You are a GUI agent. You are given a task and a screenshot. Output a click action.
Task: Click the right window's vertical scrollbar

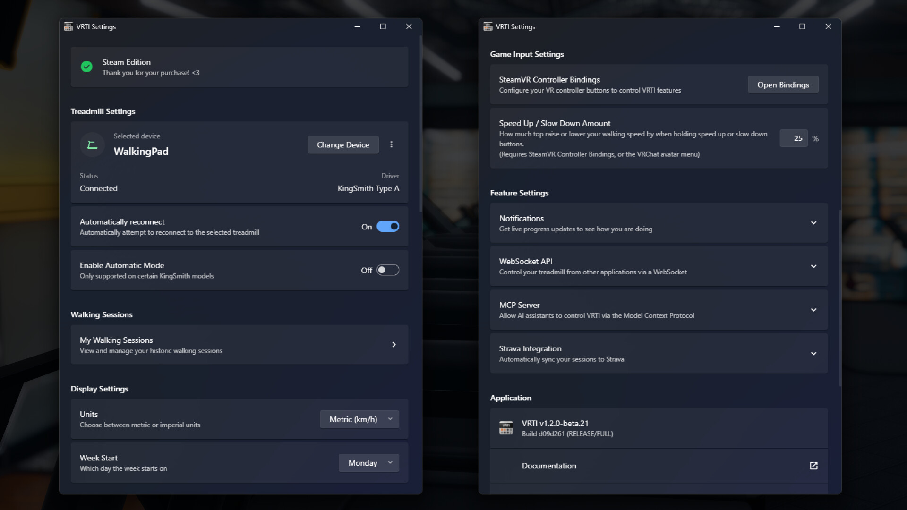[840, 297]
